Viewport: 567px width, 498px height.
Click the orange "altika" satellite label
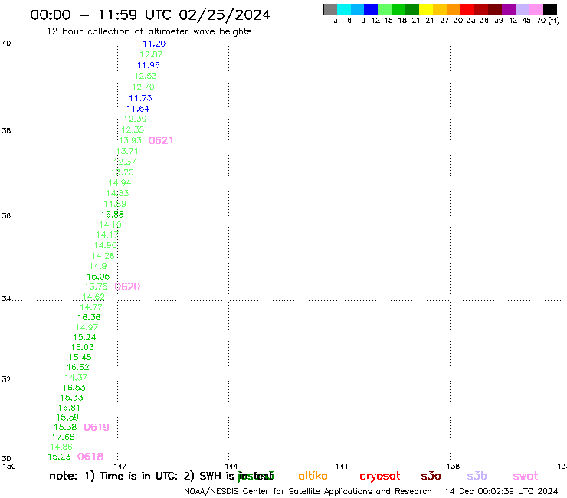tap(313, 476)
